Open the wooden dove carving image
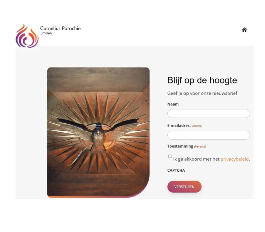265x232 pixels. coord(98,132)
